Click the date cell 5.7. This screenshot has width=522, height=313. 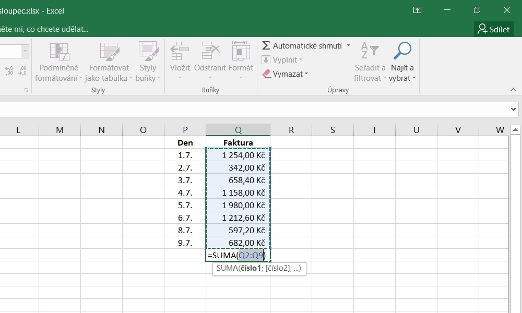click(x=185, y=205)
